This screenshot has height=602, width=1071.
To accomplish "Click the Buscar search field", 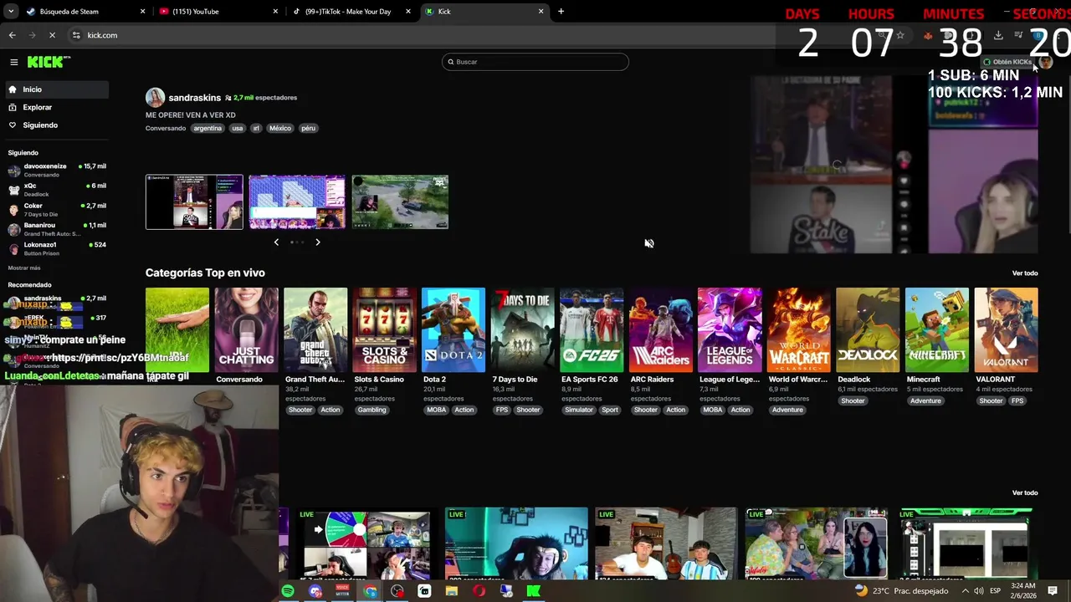I will (x=535, y=62).
